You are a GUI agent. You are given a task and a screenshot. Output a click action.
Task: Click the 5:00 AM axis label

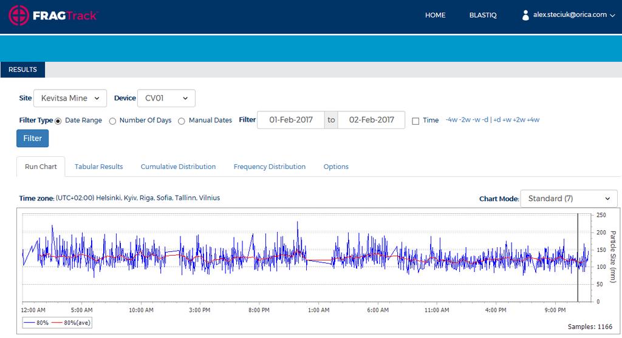(82, 310)
